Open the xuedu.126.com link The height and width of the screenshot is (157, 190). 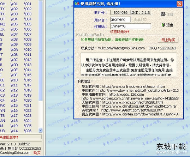coord(126,95)
